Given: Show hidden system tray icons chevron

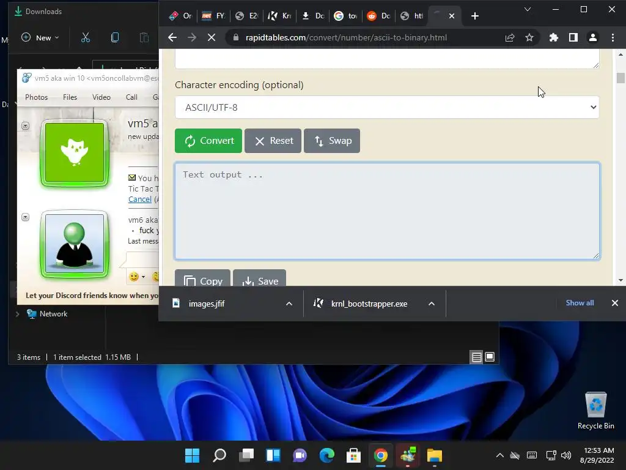Looking at the screenshot, I should pyautogui.click(x=499, y=455).
